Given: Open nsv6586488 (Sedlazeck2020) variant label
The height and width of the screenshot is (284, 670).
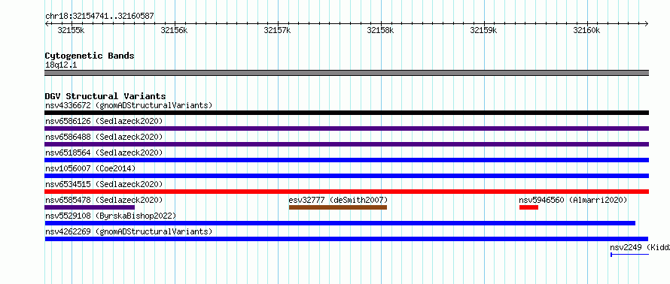Looking at the screenshot, I should tap(104, 137).
